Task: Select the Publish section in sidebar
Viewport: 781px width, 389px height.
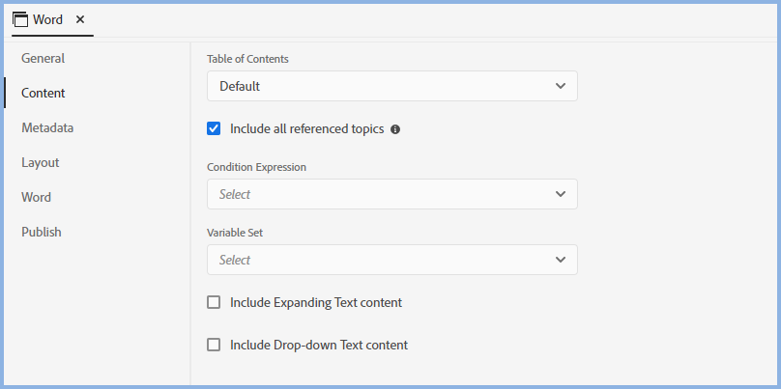Action: coord(42,232)
